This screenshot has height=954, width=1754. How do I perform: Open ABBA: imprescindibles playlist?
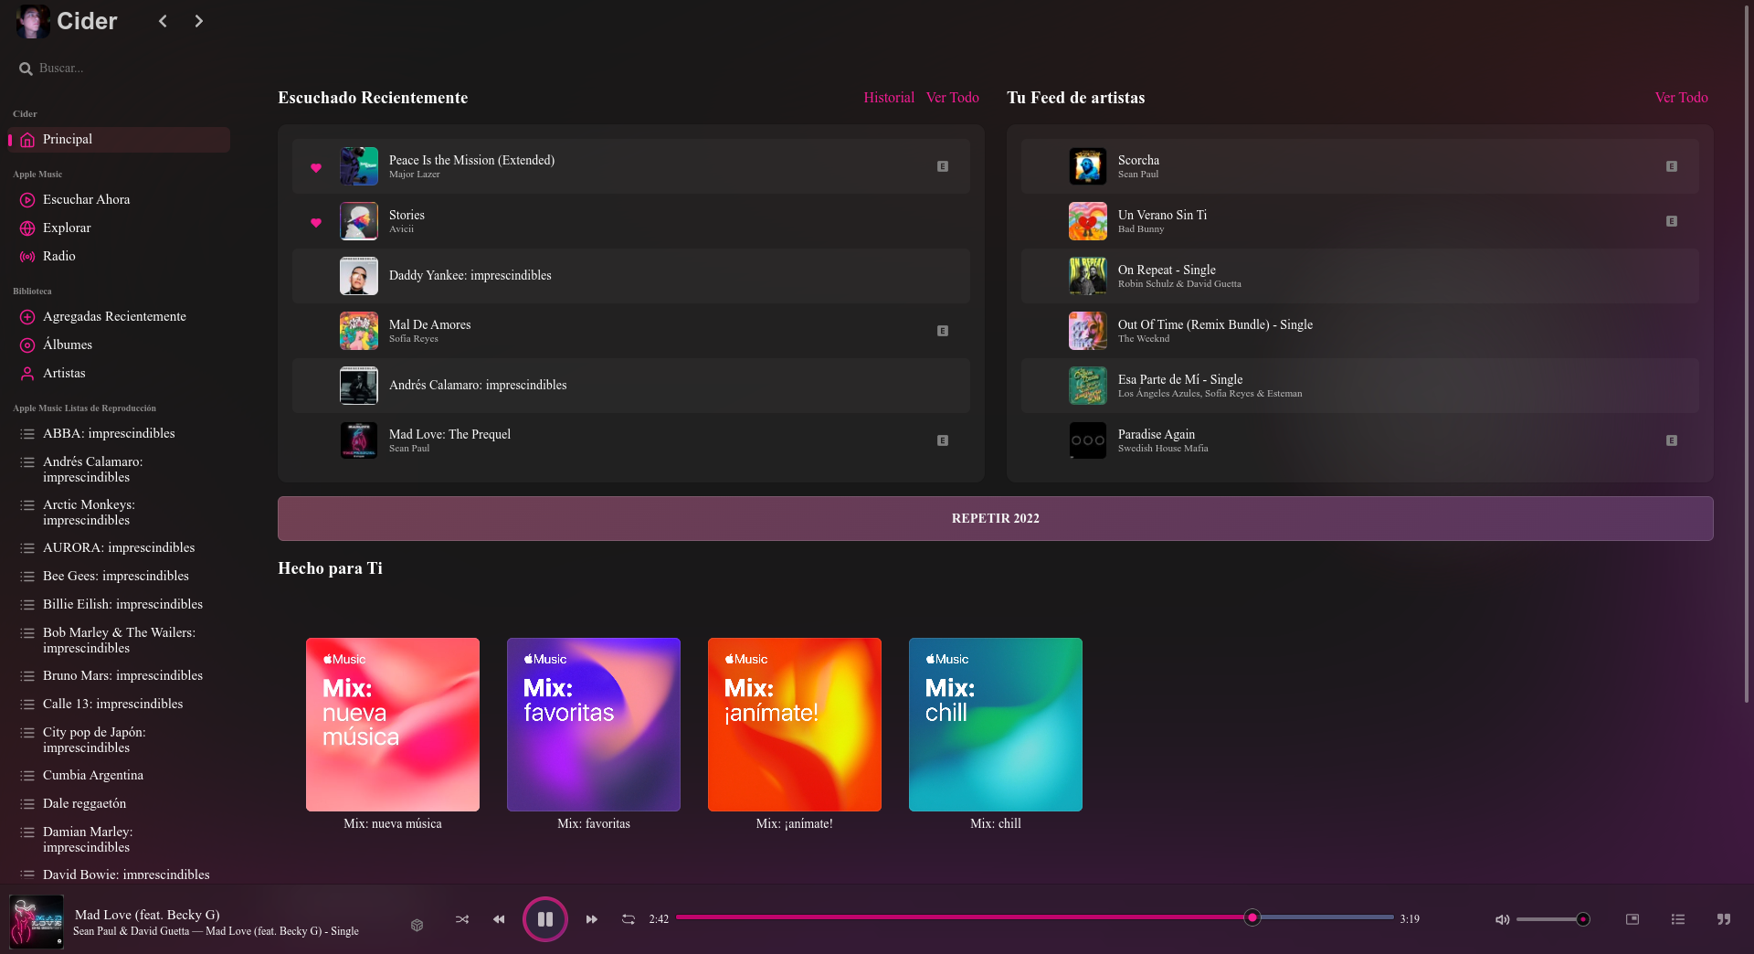click(x=119, y=433)
